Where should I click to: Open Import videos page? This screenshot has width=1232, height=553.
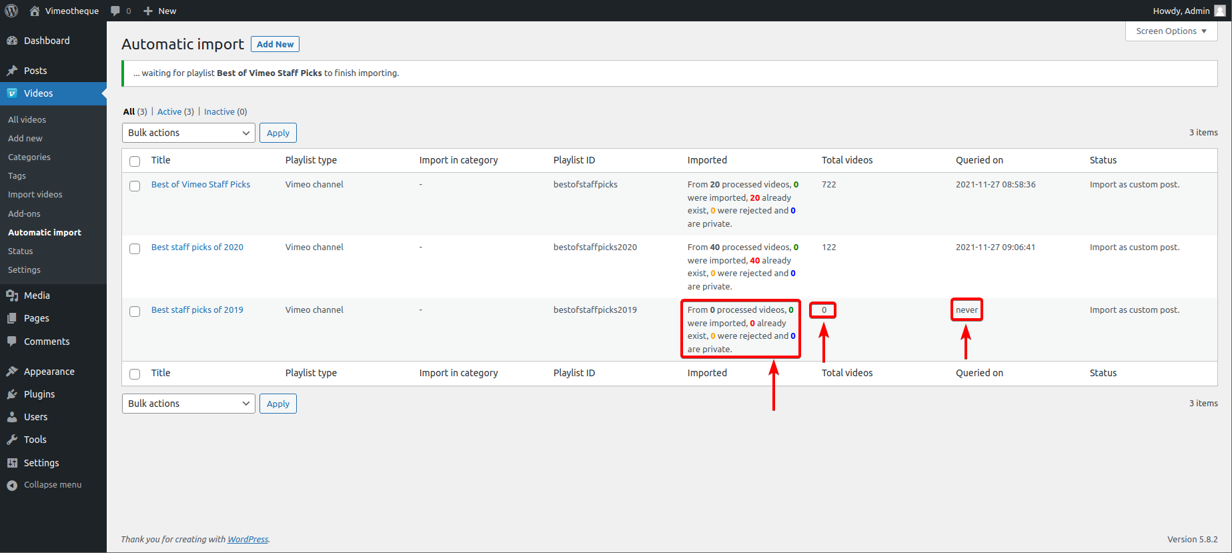(x=35, y=194)
